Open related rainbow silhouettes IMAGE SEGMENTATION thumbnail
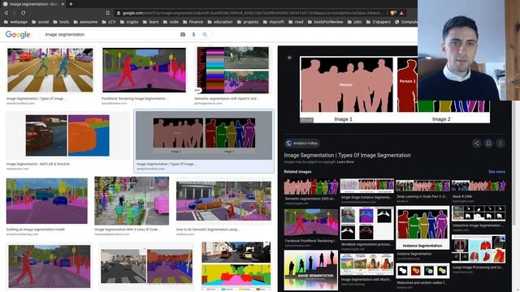 coord(311,270)
